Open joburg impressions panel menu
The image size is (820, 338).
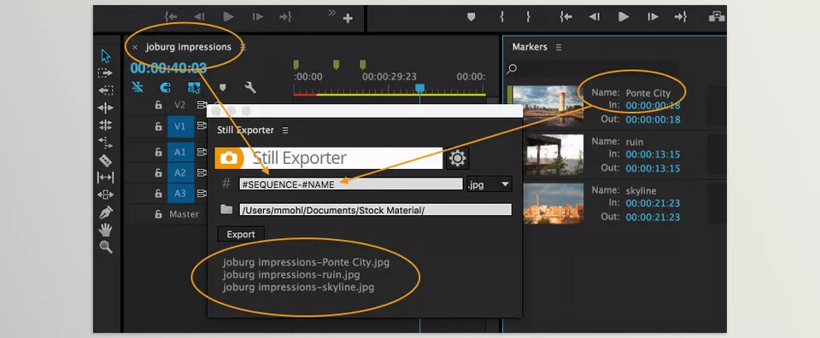click(x=243, y=47)
